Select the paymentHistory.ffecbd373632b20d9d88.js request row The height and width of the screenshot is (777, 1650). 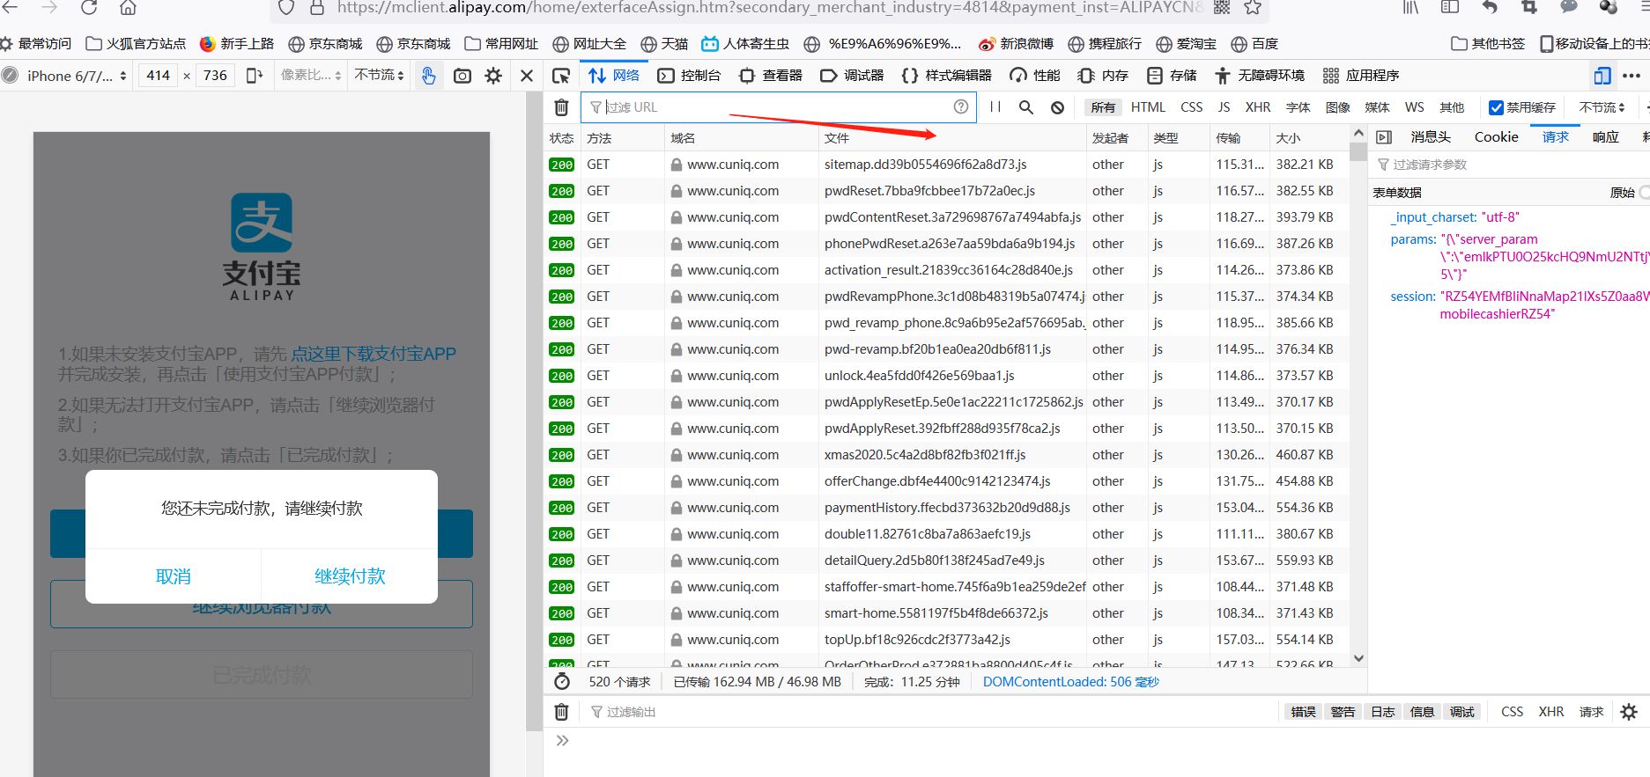947,508
